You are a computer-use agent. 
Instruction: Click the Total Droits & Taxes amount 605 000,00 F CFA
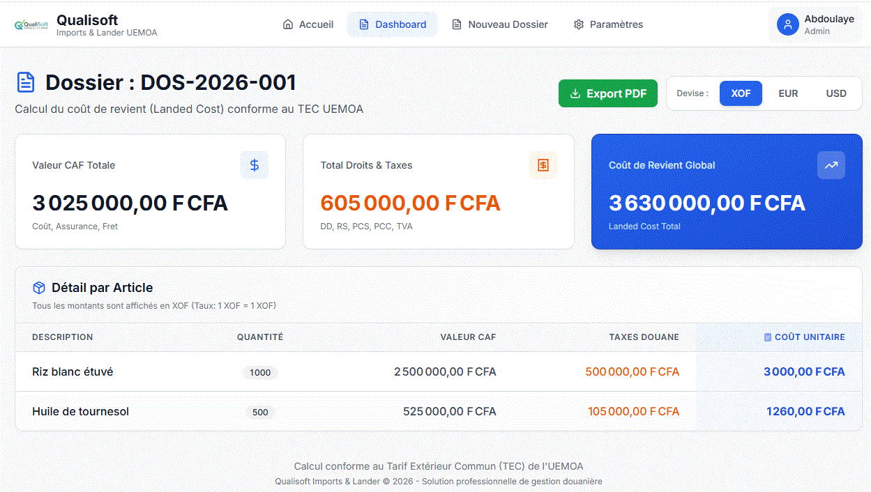pos(411,203)
